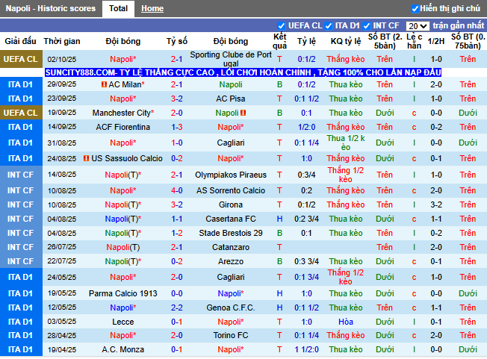Open AC Milan team link
Viewport: 487px width, 359px height.
click(126, 84)
